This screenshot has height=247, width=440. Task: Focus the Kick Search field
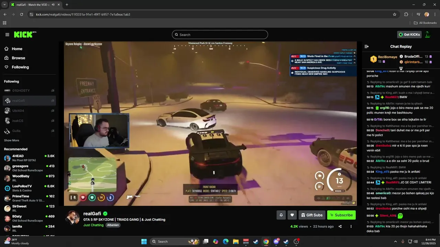tap(220, 35)
